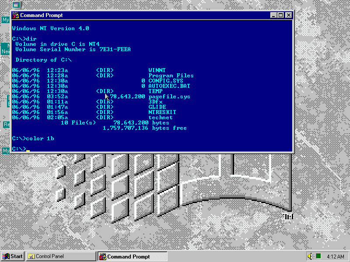Open the Start menu
The height and width of the screenshot is (262, 350).
pyautogui.click(x=13, y=256)
